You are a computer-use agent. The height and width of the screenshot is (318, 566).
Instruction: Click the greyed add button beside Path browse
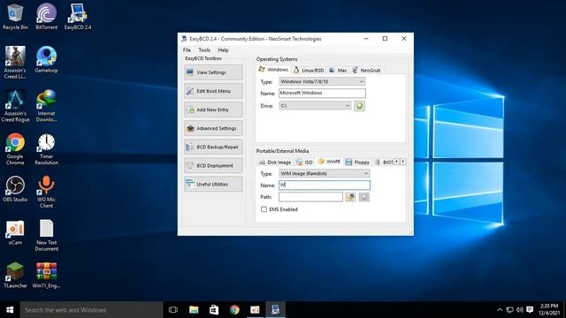point(363,197)
